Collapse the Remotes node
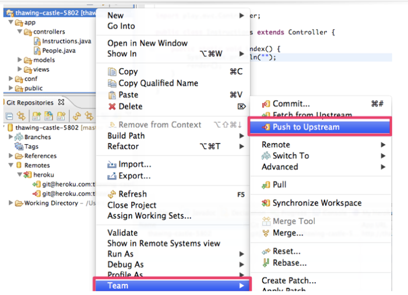The width and height of the screenshot is (408, 295). pyautogui.click(x=10, y=165)
